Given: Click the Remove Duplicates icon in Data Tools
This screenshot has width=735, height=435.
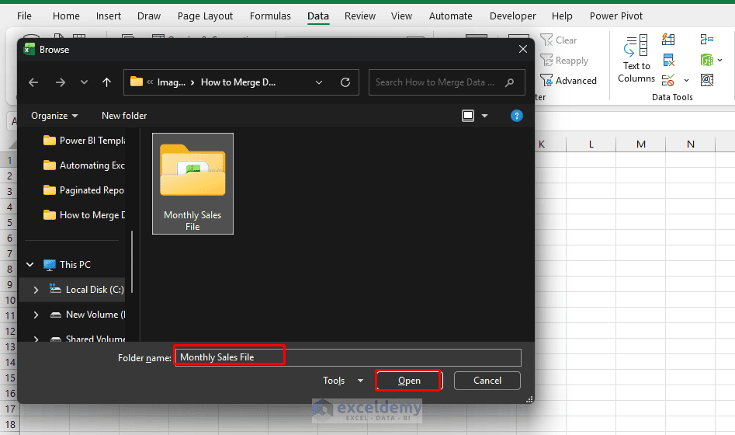Looking at the screenshot, I should pyautogui.click(x=668, y=60).
